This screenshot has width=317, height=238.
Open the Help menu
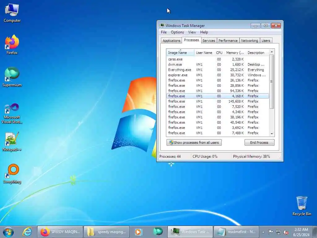pyautogui.click(x=204, y=32)
